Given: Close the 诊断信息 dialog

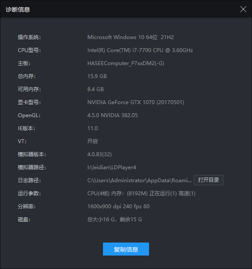Looking at the screenshot, I should 243,9.
